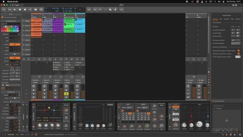Screen dimensions: 243x137
Task: Launch the CLAPS clip in Scene 1
Action: 43,20
